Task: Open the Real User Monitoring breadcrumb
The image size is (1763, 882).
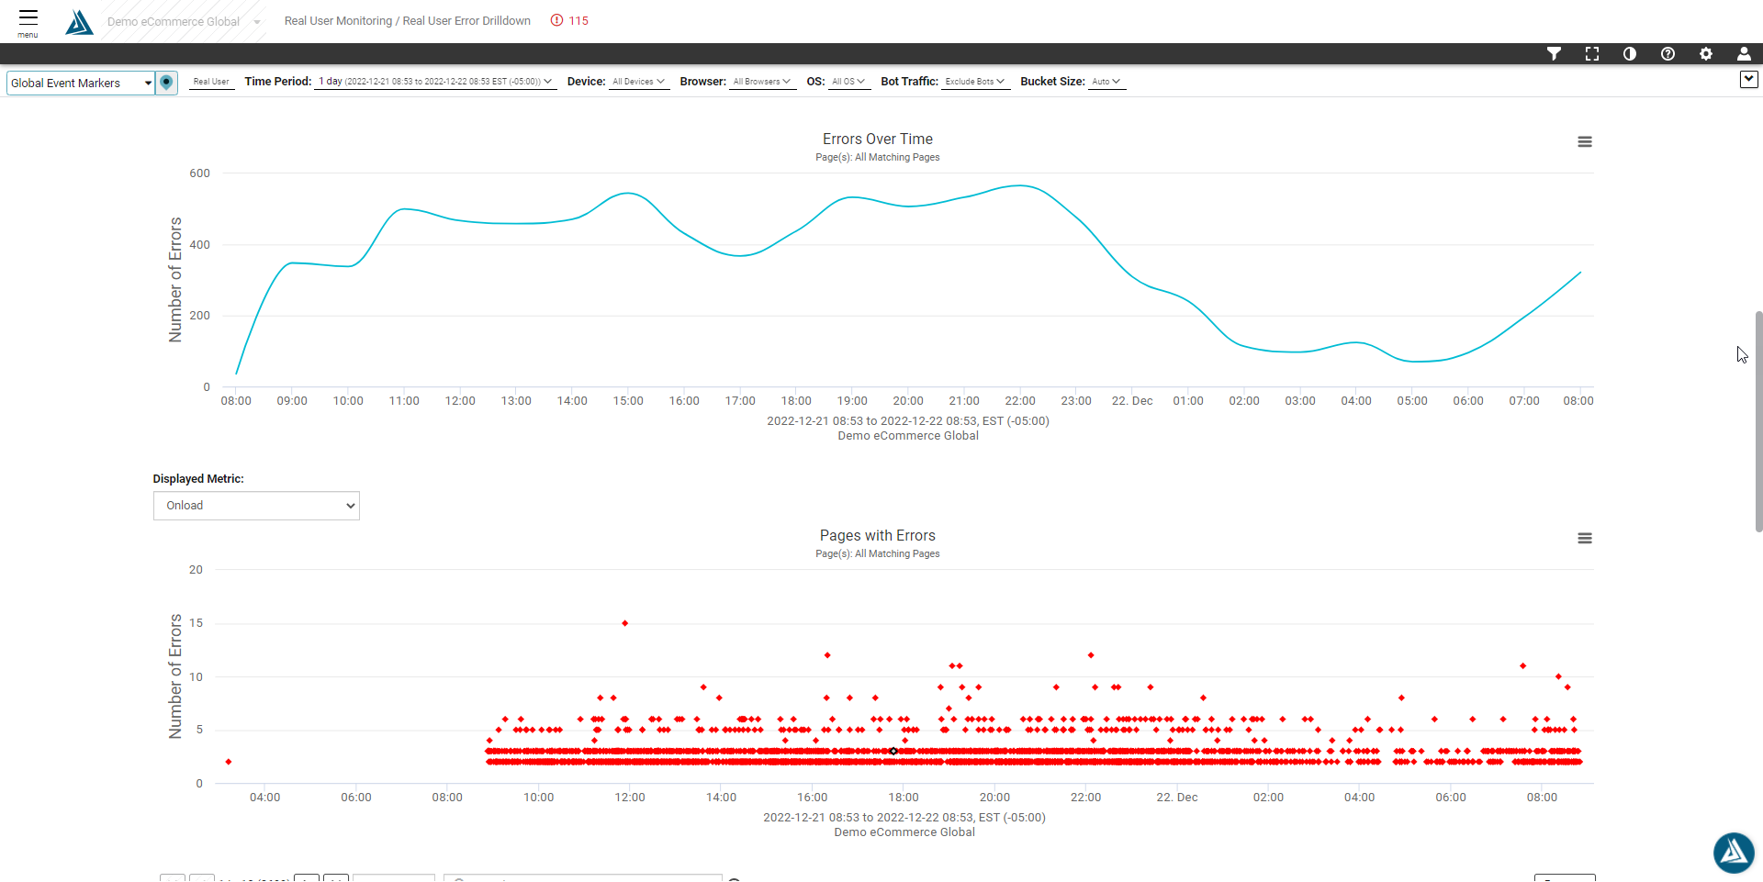Action: coord(338,21)
